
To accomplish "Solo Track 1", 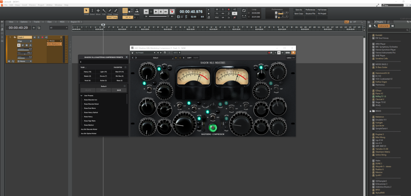I will (38, 37).
